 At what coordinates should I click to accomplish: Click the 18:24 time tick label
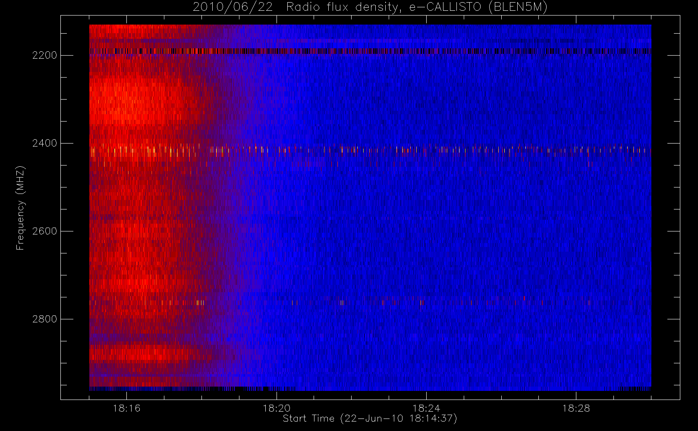426,408
